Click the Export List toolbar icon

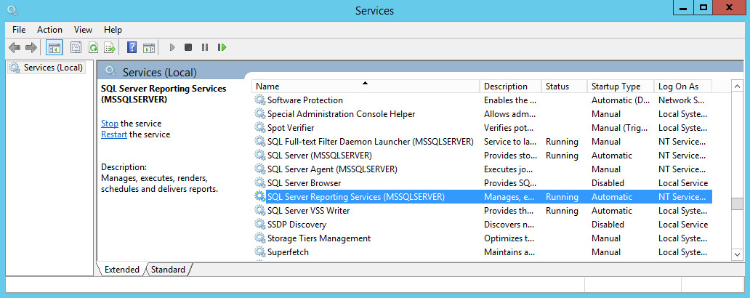pos(109,48)
